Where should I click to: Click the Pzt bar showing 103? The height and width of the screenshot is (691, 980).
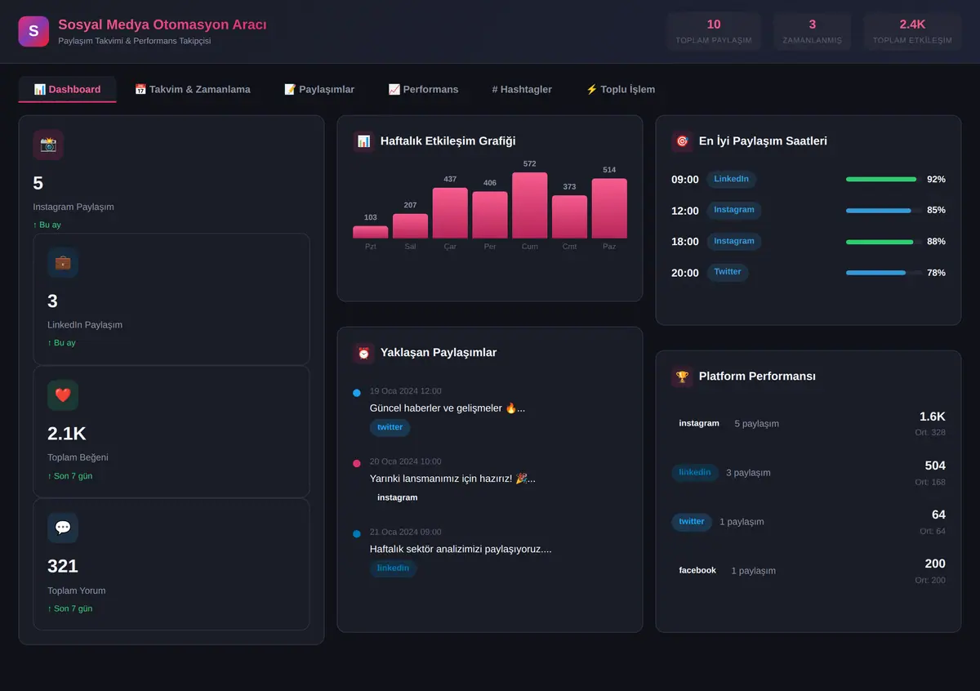[371, 232]
